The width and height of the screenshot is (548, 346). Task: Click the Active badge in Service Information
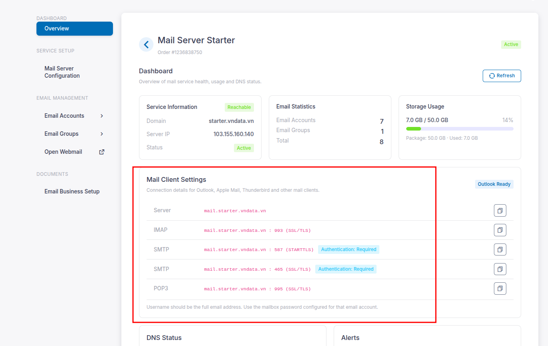coord(244,148)
